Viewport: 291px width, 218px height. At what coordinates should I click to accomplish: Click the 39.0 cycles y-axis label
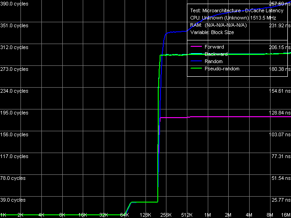[13, 200]
